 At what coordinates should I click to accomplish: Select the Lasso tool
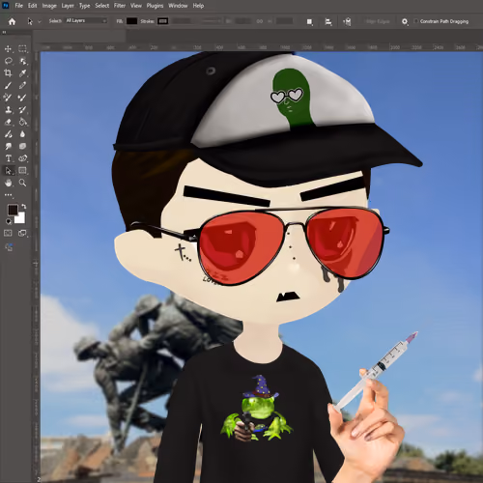[x=9, y=61]
